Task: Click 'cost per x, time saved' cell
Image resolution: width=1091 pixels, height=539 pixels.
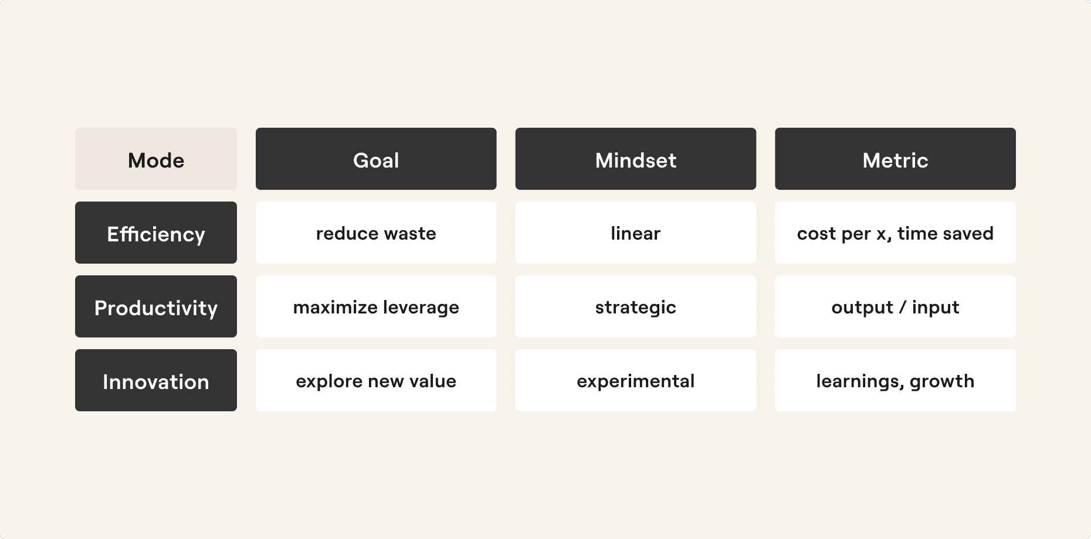Action: click(895, 233)
